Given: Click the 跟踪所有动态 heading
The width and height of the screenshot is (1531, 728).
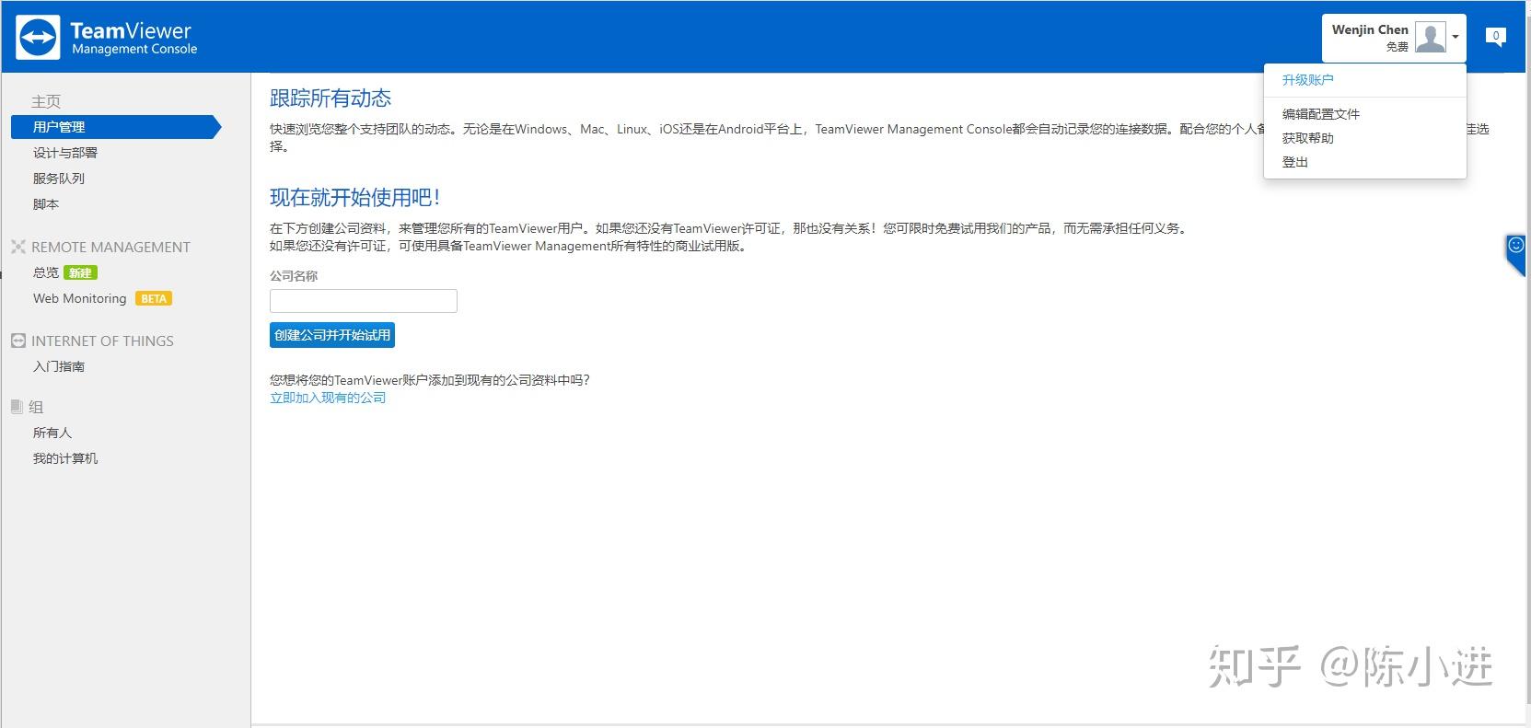Looking at the screenshot, I should [331, 98].
